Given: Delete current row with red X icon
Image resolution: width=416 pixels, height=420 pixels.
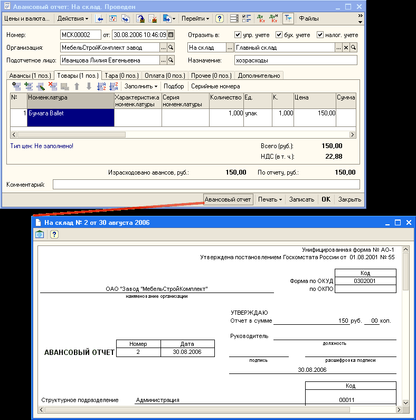Looking at the screenshot, I should point(53,86).
